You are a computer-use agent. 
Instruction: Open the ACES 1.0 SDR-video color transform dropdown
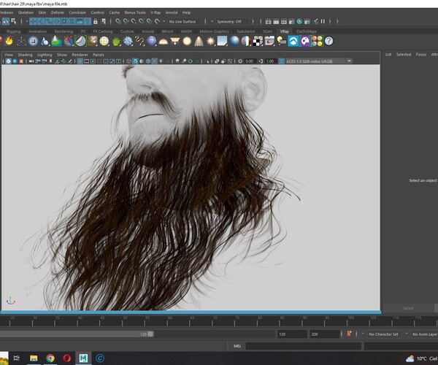tap(318, 61)
